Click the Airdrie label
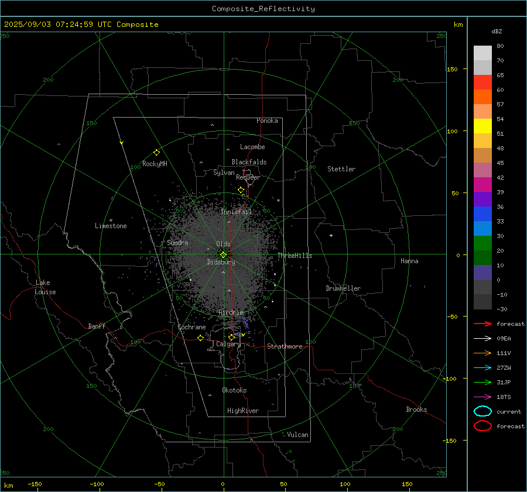 tap(231, 312)
